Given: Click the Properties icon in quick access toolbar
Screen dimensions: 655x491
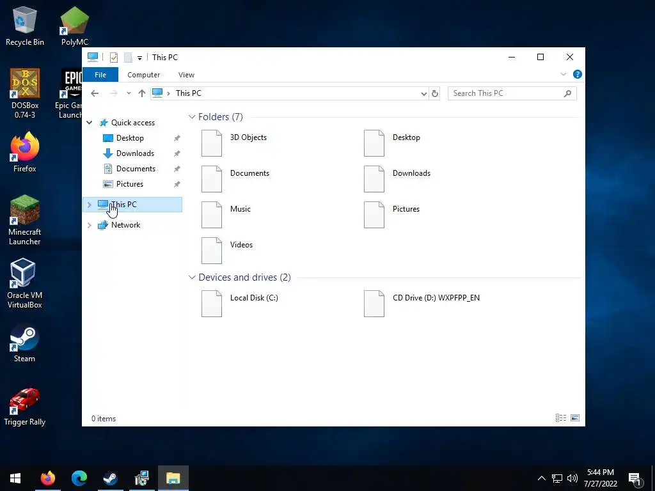Looking at the screenshot, I should pyautogui.click(x=114, y=57).
